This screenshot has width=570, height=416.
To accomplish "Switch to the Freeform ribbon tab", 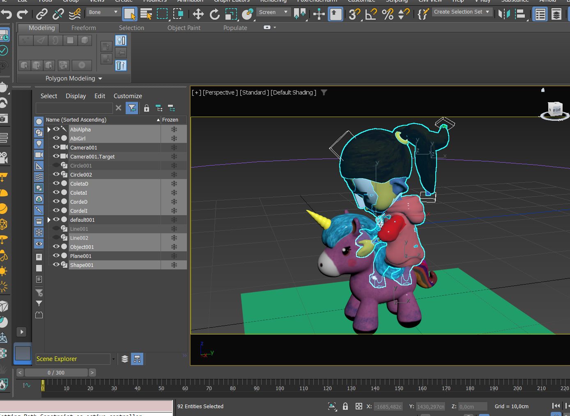I will pyautogui.click(x=83, y=28).
